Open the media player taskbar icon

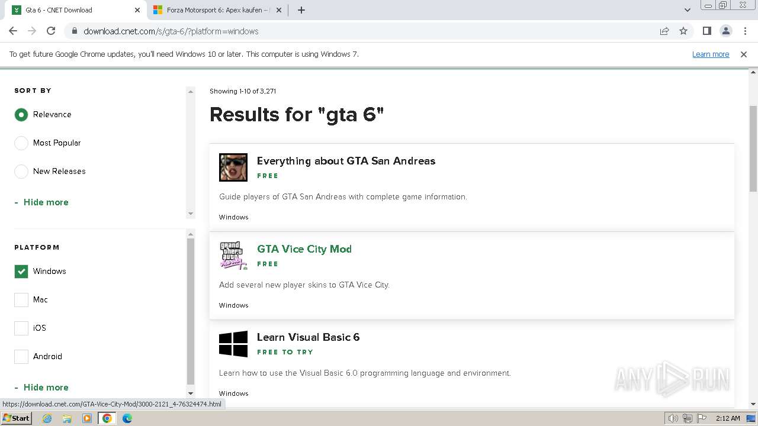[87, 418]
